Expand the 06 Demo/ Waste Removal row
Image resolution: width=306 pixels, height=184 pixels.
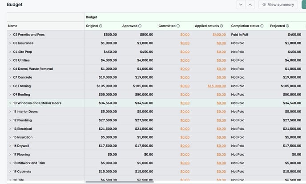pos(10,69)
